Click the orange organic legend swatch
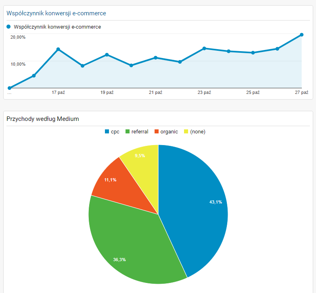 [x=157, y=132]
